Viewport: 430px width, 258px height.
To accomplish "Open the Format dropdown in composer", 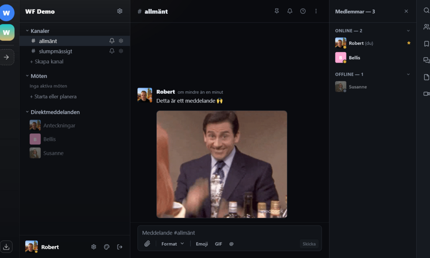I will tap(172, 244).
